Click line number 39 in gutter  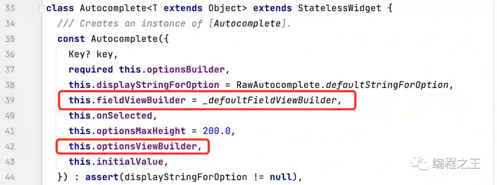tap(10, 101)
